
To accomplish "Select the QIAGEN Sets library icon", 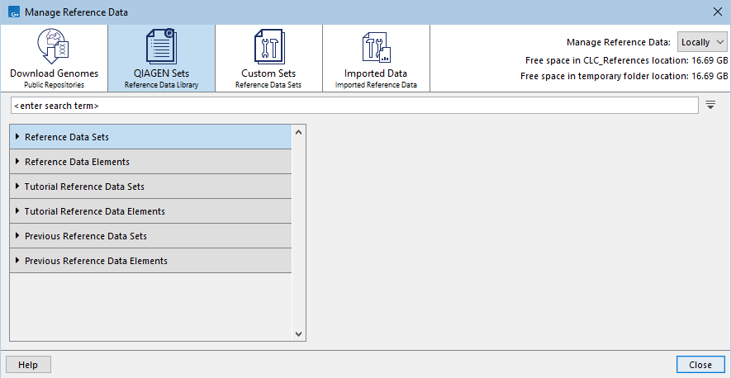I will coord(161,46).
